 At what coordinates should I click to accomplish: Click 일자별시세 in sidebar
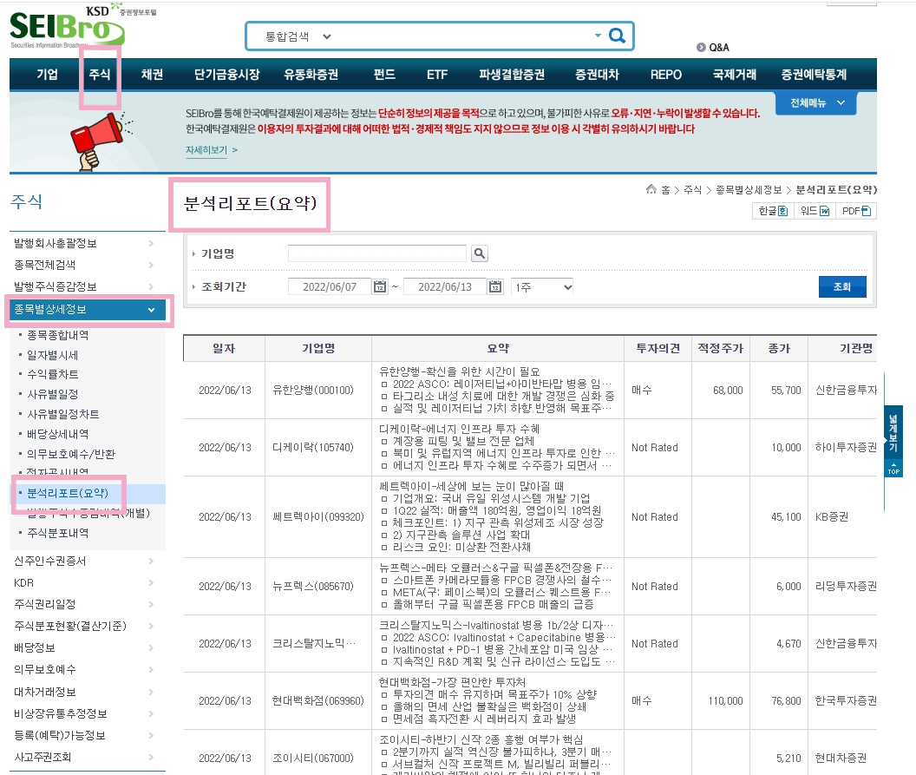[x=53, y=355]
